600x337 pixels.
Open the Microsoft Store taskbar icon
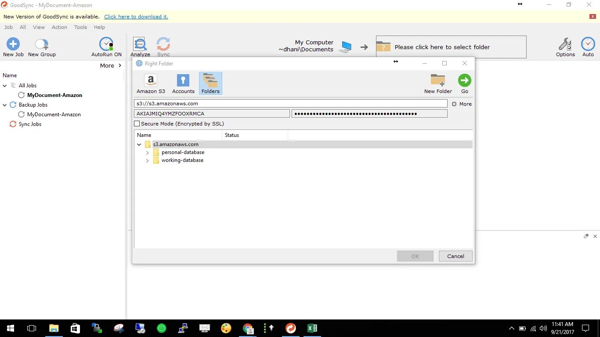(75, 328)
